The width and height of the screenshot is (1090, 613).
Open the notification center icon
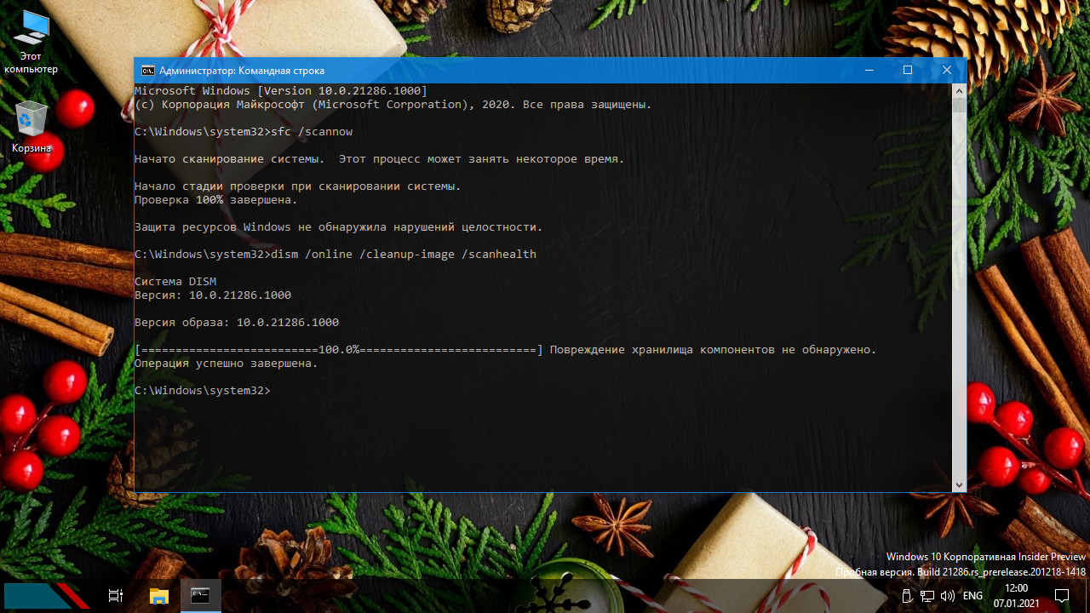click(x=1062, y=596)
